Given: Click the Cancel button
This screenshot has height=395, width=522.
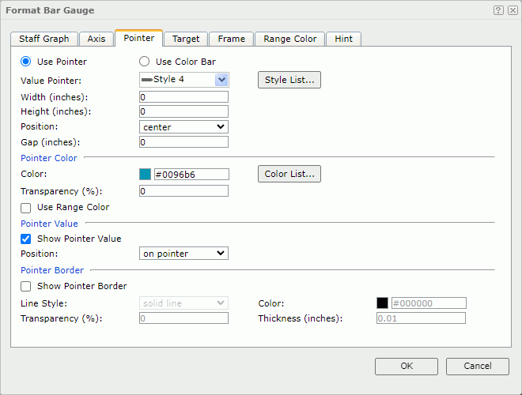Looking at the screenshot, I should 478,367.
